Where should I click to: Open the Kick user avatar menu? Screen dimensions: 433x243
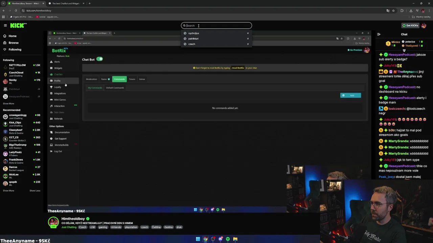click(424, 25)
